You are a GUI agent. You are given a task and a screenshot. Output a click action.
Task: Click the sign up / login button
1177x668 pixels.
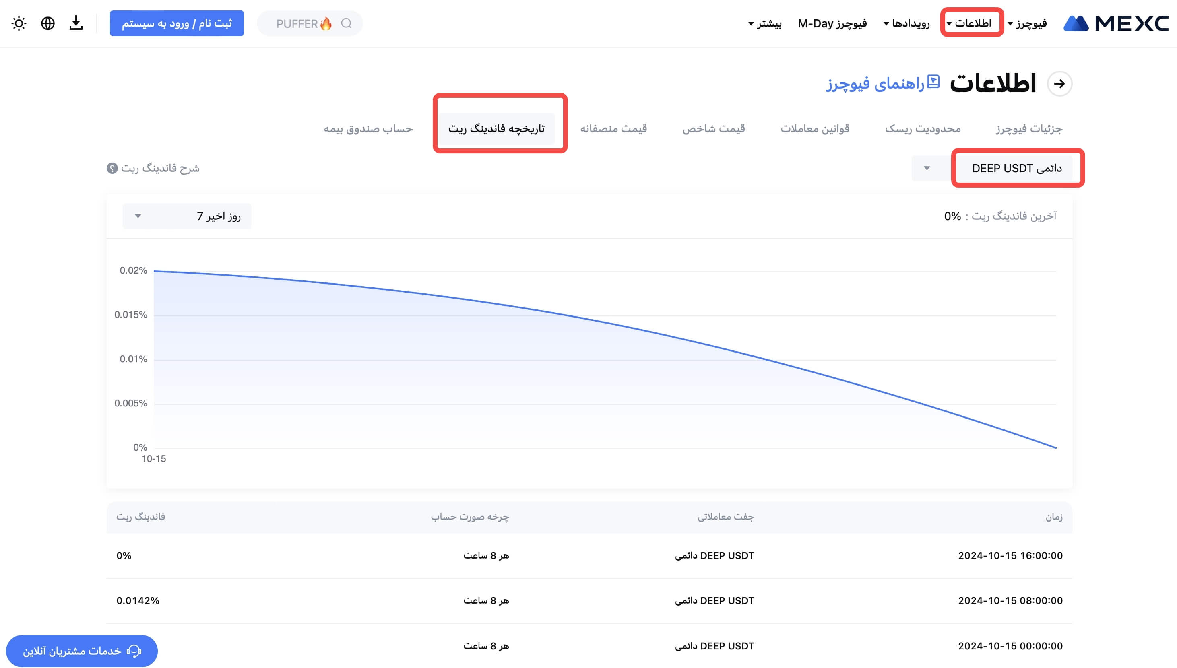[177, 23]
